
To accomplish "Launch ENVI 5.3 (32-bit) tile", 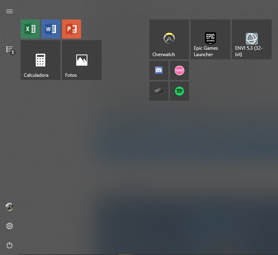I will (x=252, y=39).
